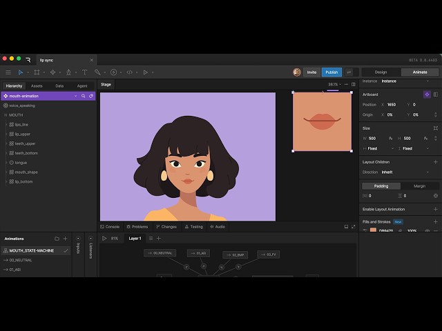This screenshot has width=442, height=331.
Task: Open the stage three-dots options menu
Action: point(346,84)
